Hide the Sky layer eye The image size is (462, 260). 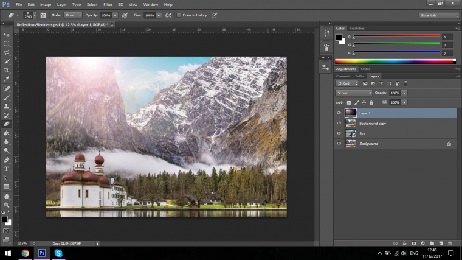[339, 133]
